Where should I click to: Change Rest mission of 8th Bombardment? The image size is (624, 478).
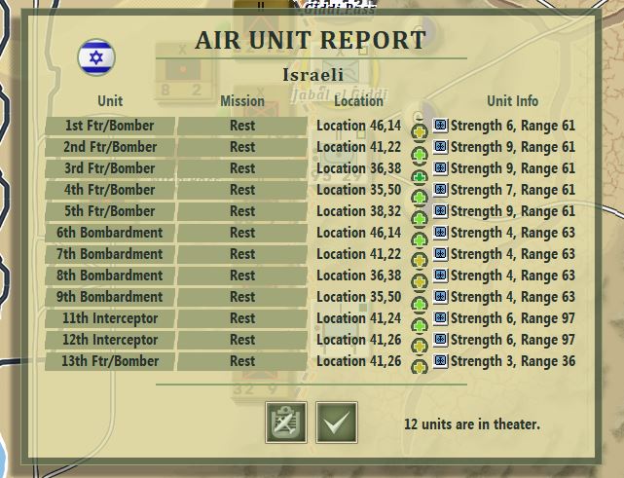pyautogui.click(x=242, y=276)
